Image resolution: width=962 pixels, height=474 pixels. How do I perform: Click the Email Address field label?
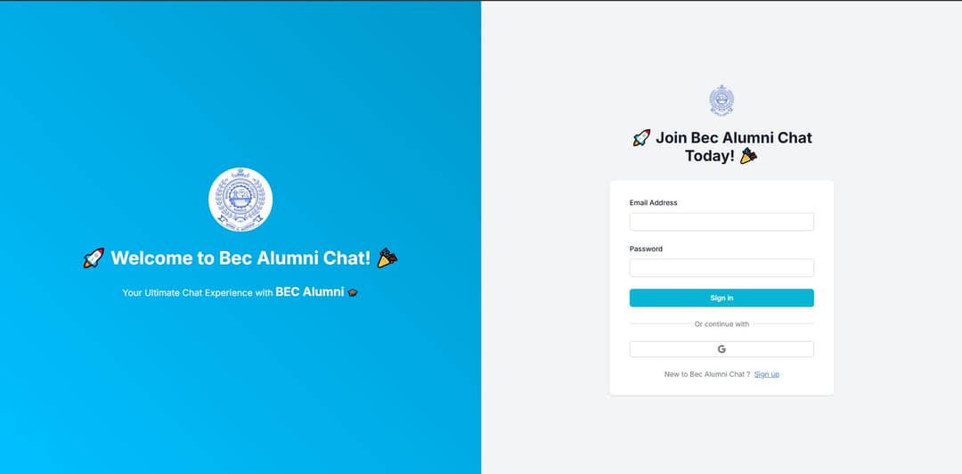pos(653,203)
